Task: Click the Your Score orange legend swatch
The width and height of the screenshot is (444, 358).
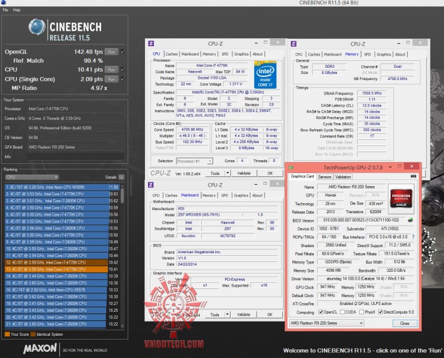Action: pos(7,334)
